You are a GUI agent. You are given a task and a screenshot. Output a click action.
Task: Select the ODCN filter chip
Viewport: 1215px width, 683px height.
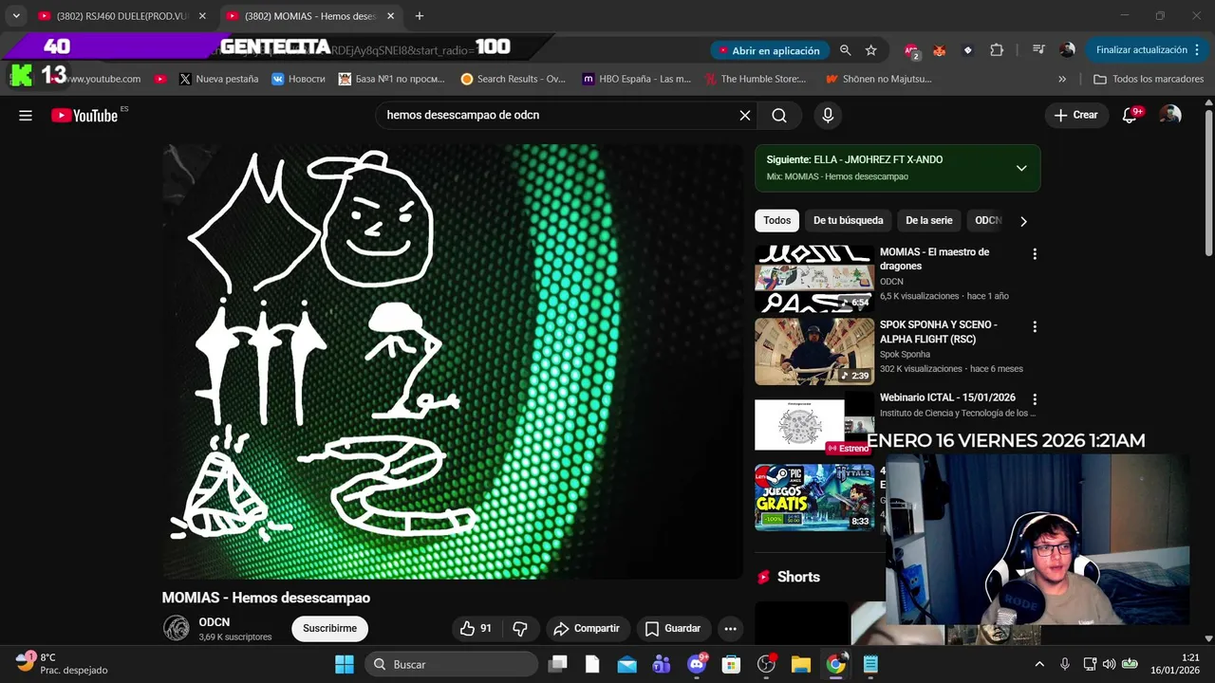(987, 221)
